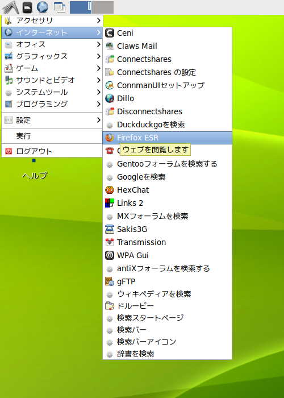Click the Sakis3G icon

pos(110,229)
